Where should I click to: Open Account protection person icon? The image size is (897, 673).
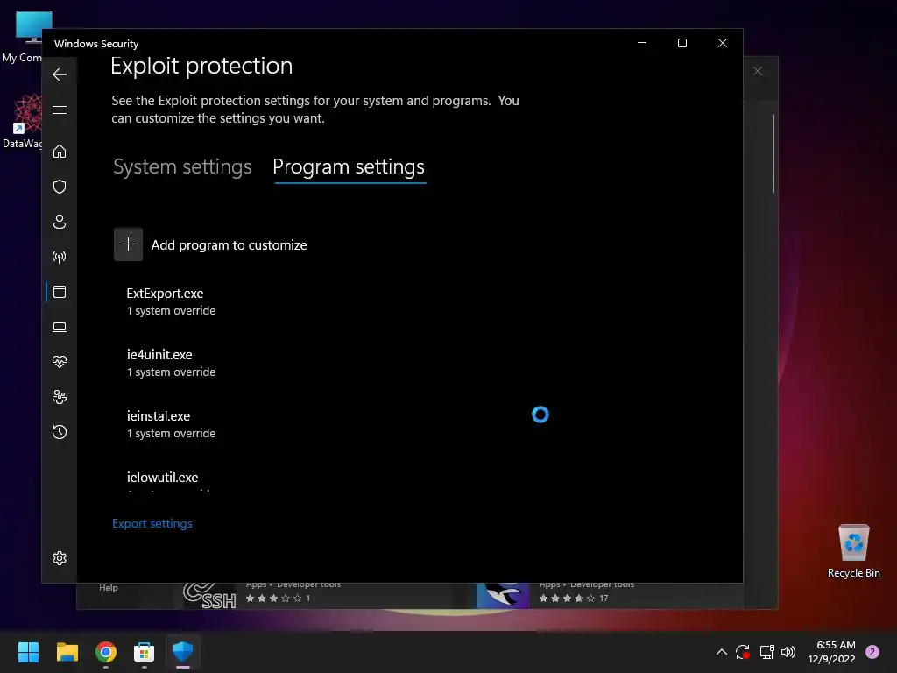(x=60, y=222)
